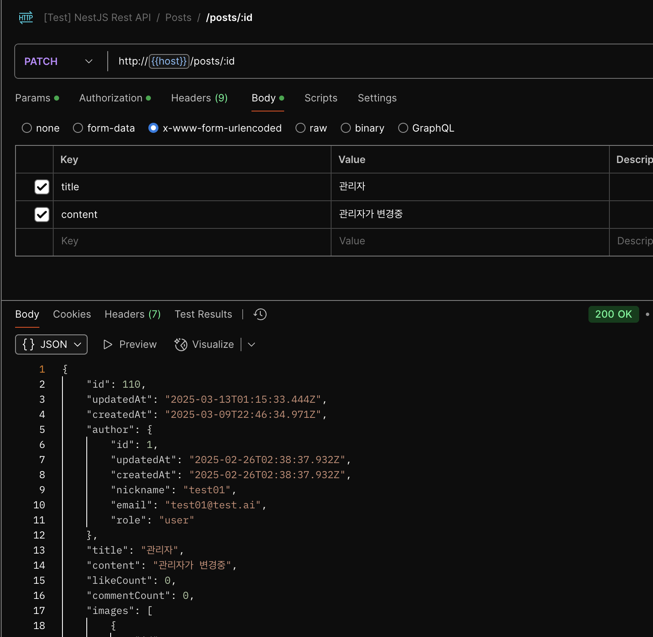The width and height of the screenshot is (653, 637).
Task: Switch to the Authorization tab
Action: pos(115,98)
